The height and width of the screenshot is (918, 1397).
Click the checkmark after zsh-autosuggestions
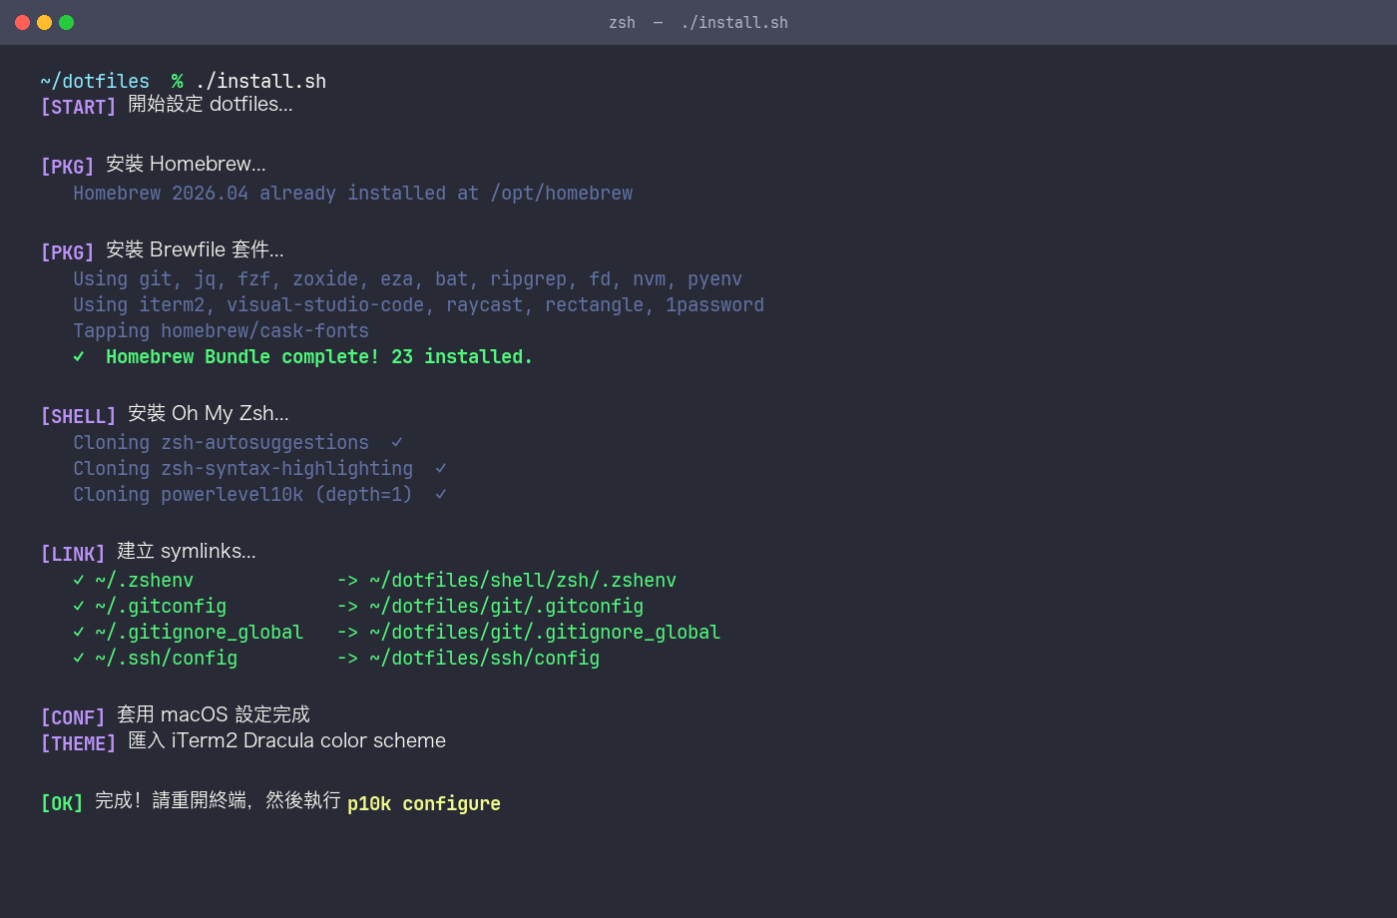click(x=396, y=442)
